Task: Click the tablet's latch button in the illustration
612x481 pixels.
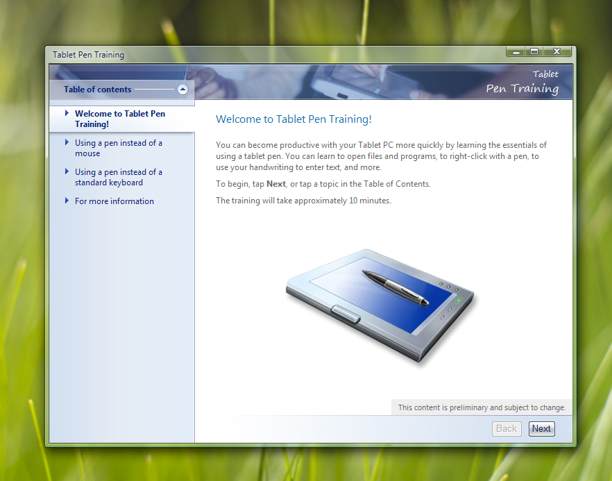Action: pyautogui.click(x=346, y=313)
